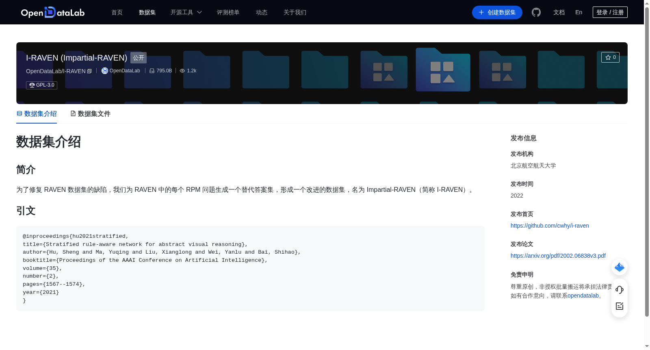Switch to the 数据集文件 tab
Screen dimensions: 650x350
(x=90, y=114)
